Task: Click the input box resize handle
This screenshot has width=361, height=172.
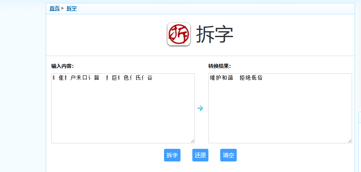Action: click(192, 141)
